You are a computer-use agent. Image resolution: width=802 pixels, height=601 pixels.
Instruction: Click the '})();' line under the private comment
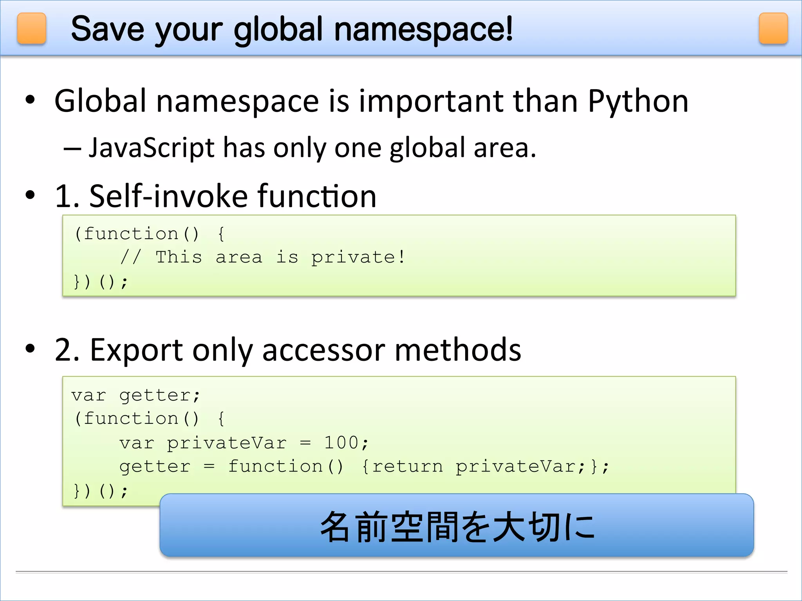pos(101,281)
